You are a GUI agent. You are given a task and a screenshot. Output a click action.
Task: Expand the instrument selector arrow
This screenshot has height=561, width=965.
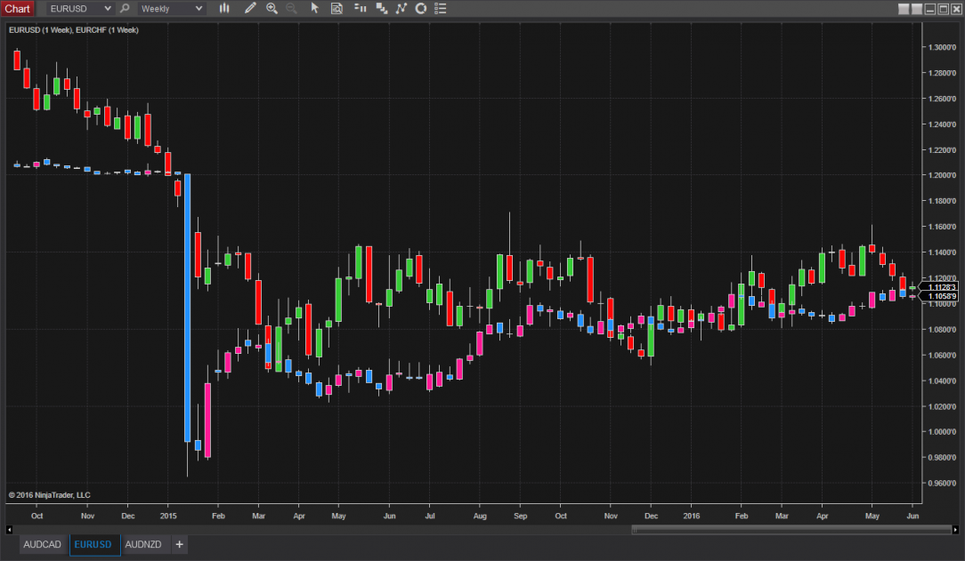click(108, 9)
